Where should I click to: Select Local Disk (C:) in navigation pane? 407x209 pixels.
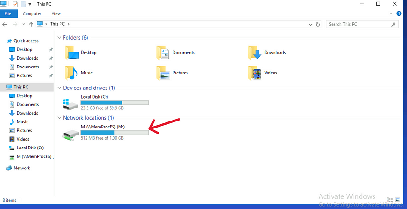pyautogui.click(x=30, y=148)
